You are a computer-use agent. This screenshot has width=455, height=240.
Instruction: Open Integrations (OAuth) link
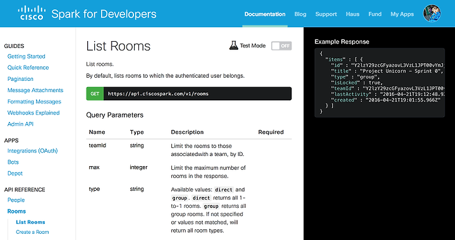coord(32,151)
